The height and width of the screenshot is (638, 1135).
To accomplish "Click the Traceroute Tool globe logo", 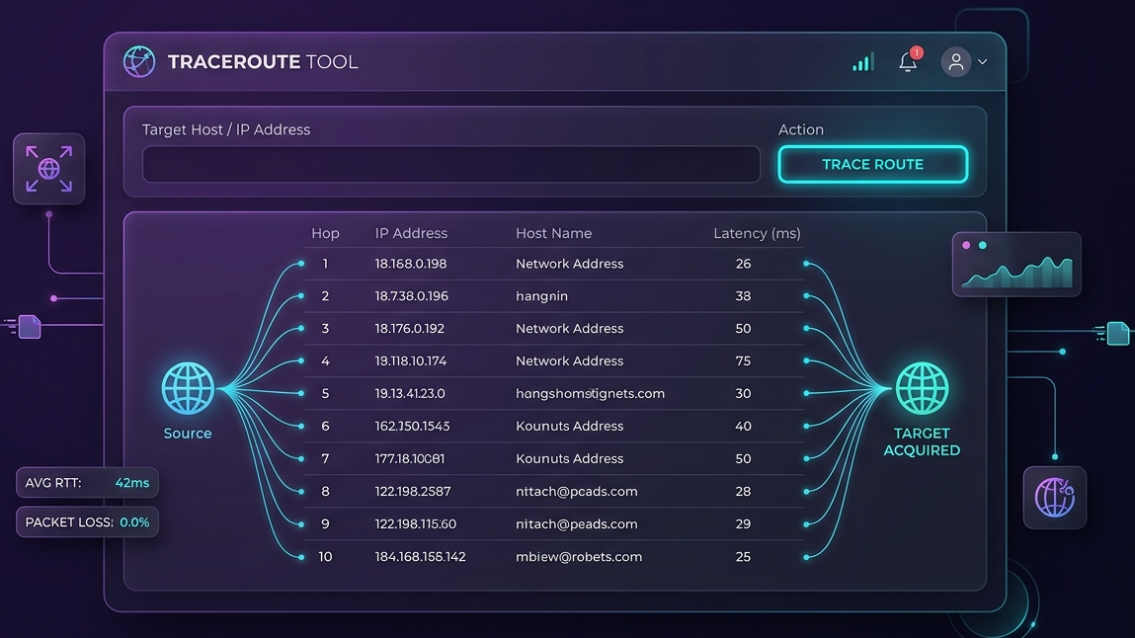I will coord(139,61).
